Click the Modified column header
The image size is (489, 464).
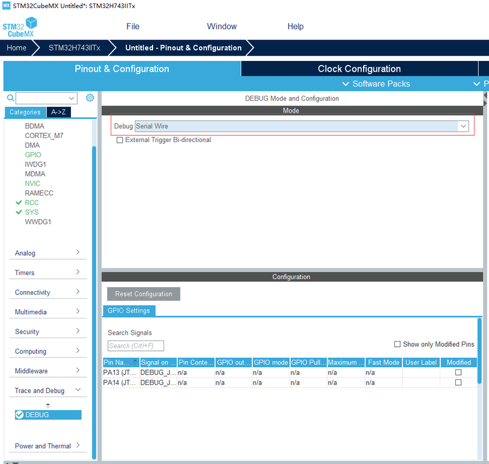pyautogui.click(x=458, y=362)
